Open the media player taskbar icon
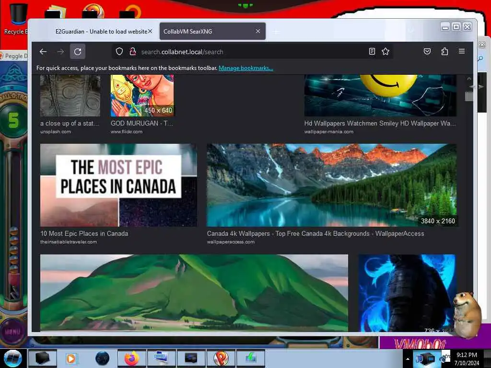 tap(71, 358)
